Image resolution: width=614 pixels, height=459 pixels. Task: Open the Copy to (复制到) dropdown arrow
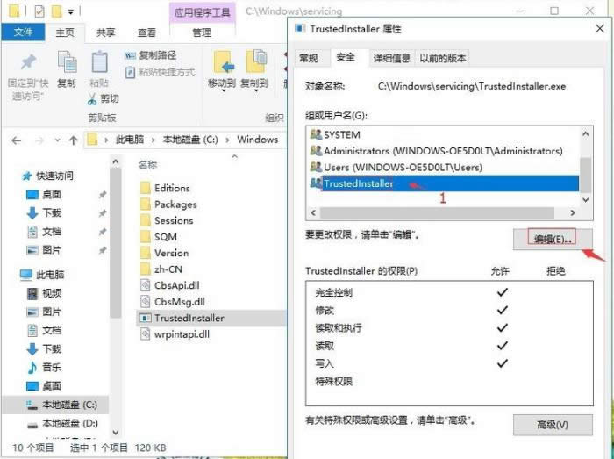click(x=256, y=91)
